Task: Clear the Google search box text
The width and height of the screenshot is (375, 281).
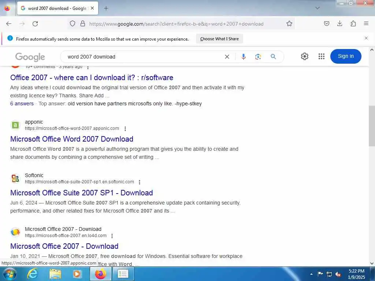Action: (x=227, y=57)
